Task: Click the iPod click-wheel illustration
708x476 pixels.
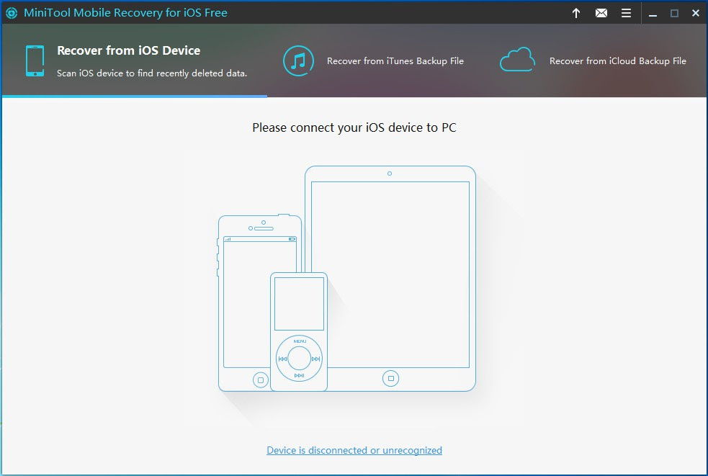Action: pos(299,331)
